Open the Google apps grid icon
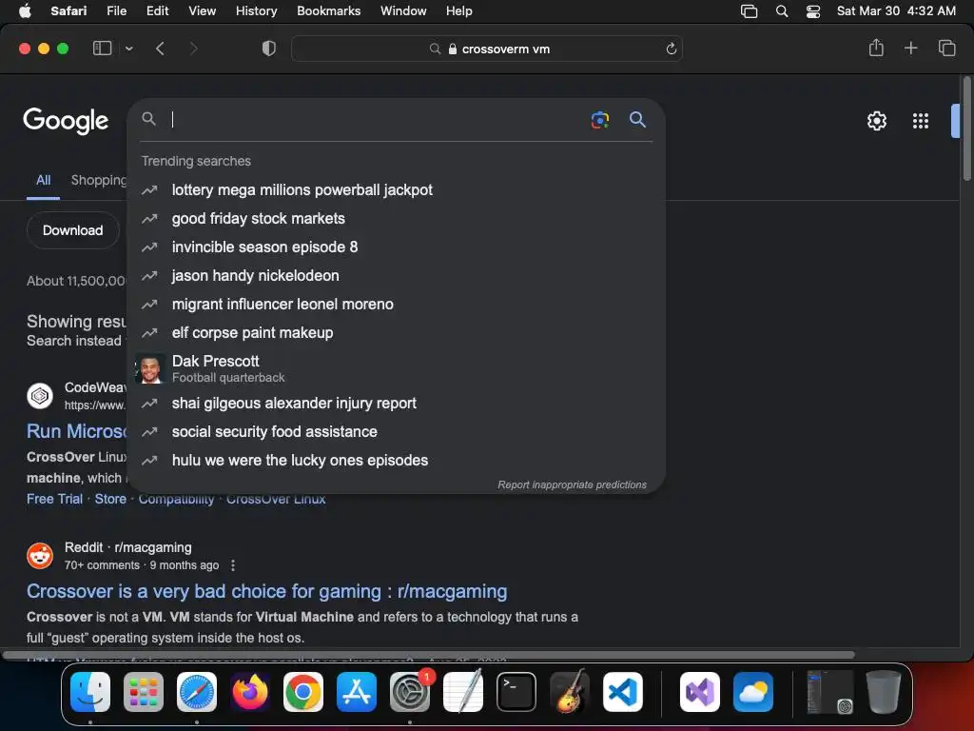This screenshot has width=974, height=731. [921, 121]
